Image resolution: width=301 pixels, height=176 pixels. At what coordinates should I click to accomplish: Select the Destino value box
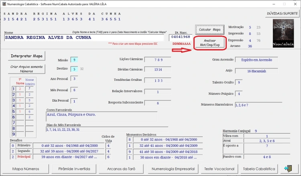coord(74,69)
